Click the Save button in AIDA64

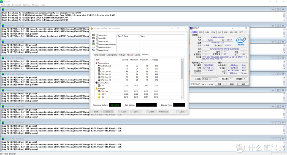[x=135, y=112]
